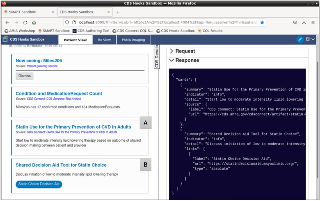
Task: Open the Pocket save icon
Action: tap(295, 23)
